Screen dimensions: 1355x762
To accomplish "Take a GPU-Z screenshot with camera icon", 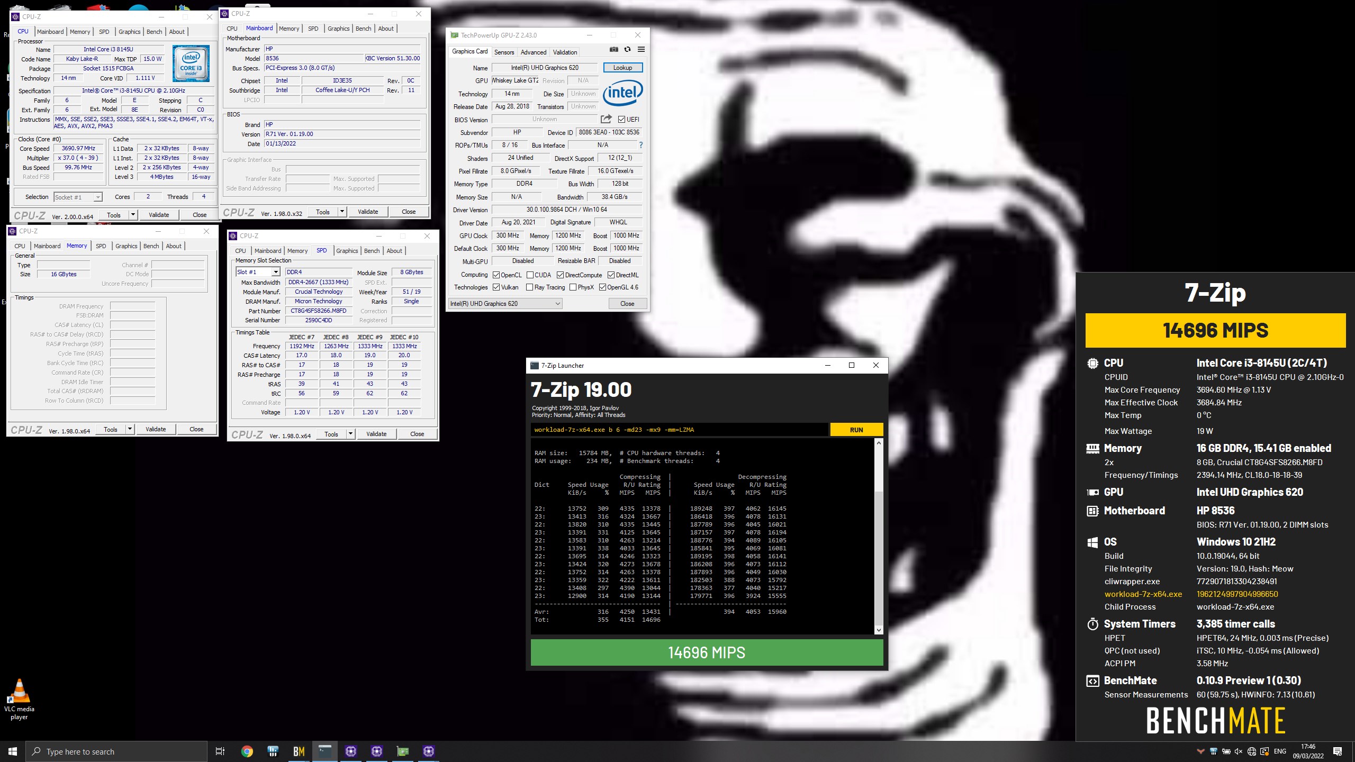I will click(613, 49).
